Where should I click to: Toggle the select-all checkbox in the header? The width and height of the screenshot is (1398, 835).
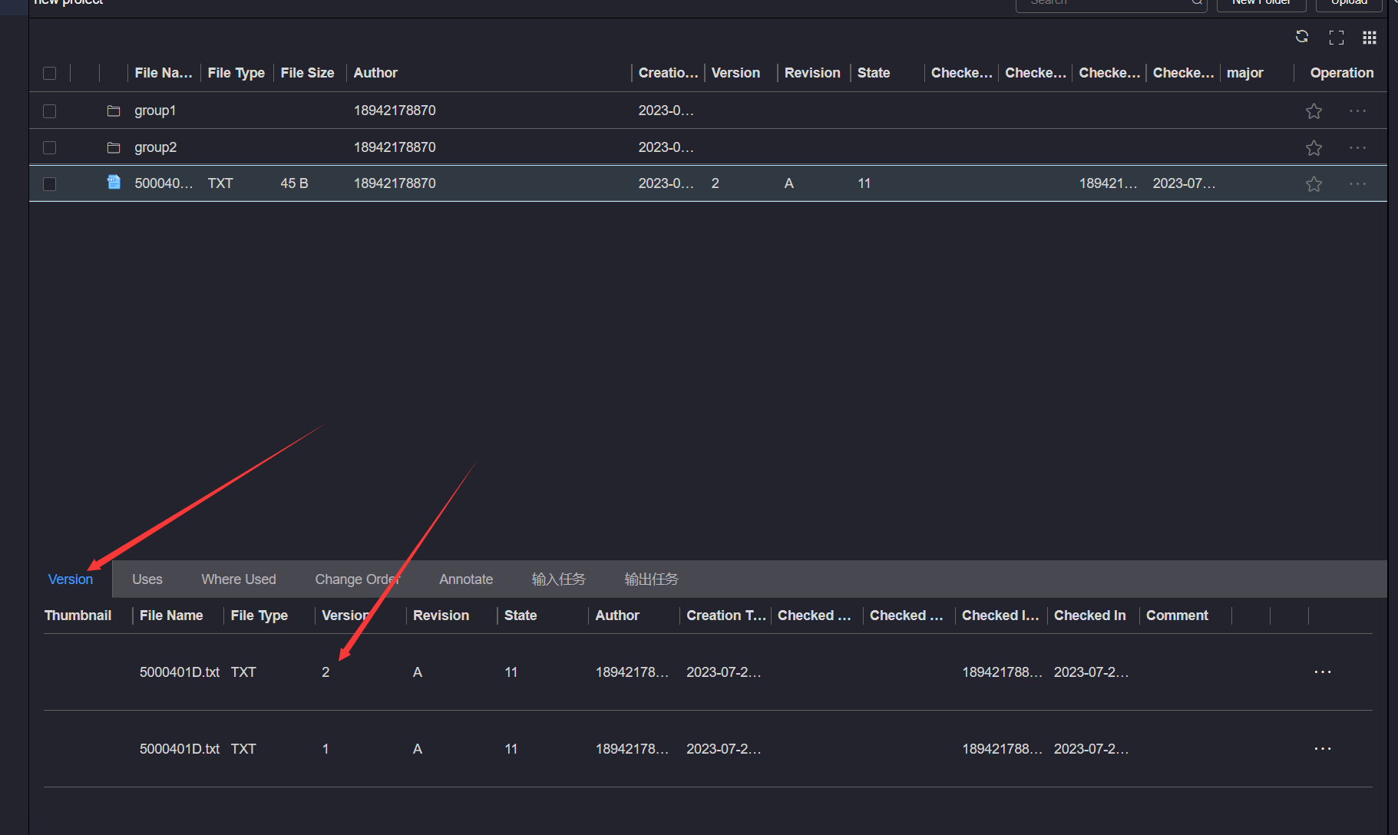pyautogui.click(x=50, y=74)
